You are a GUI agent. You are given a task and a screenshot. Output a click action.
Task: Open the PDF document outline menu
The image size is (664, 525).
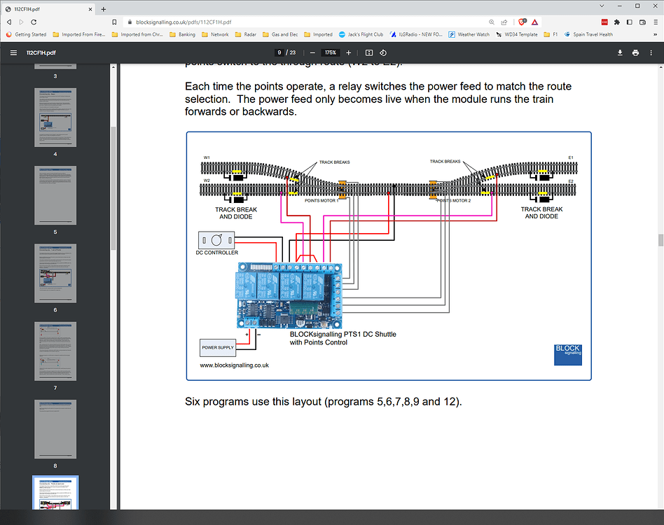coord(13,52)
